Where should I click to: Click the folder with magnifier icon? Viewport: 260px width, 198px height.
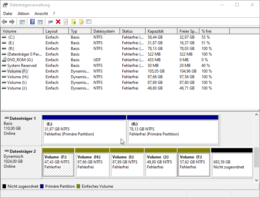click(x=81, y=22)
